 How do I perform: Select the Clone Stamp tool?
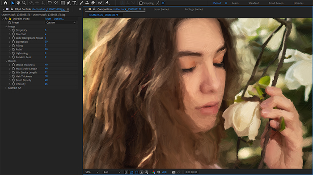click(87, 3)
